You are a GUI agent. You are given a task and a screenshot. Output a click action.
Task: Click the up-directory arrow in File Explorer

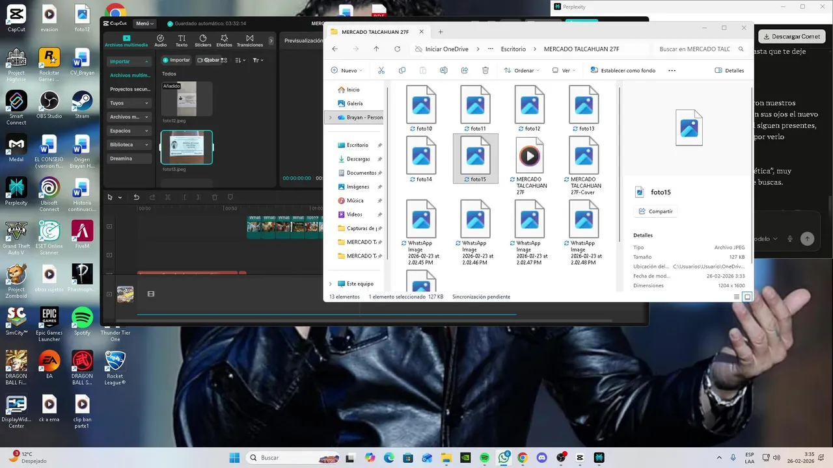pos(376,49)
